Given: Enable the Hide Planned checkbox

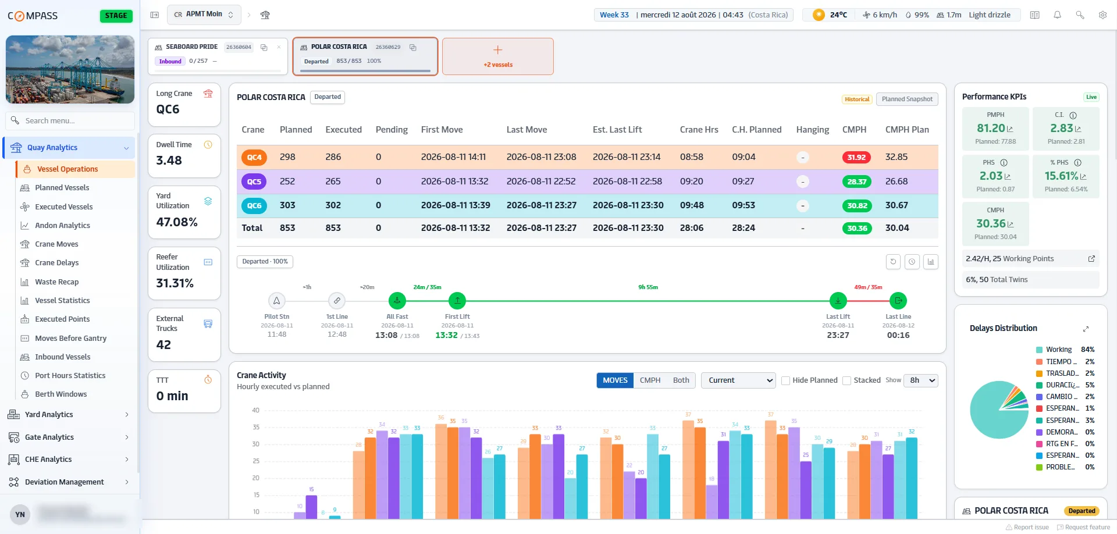Looking at the screenshot, I should click(x=785, y=380).
